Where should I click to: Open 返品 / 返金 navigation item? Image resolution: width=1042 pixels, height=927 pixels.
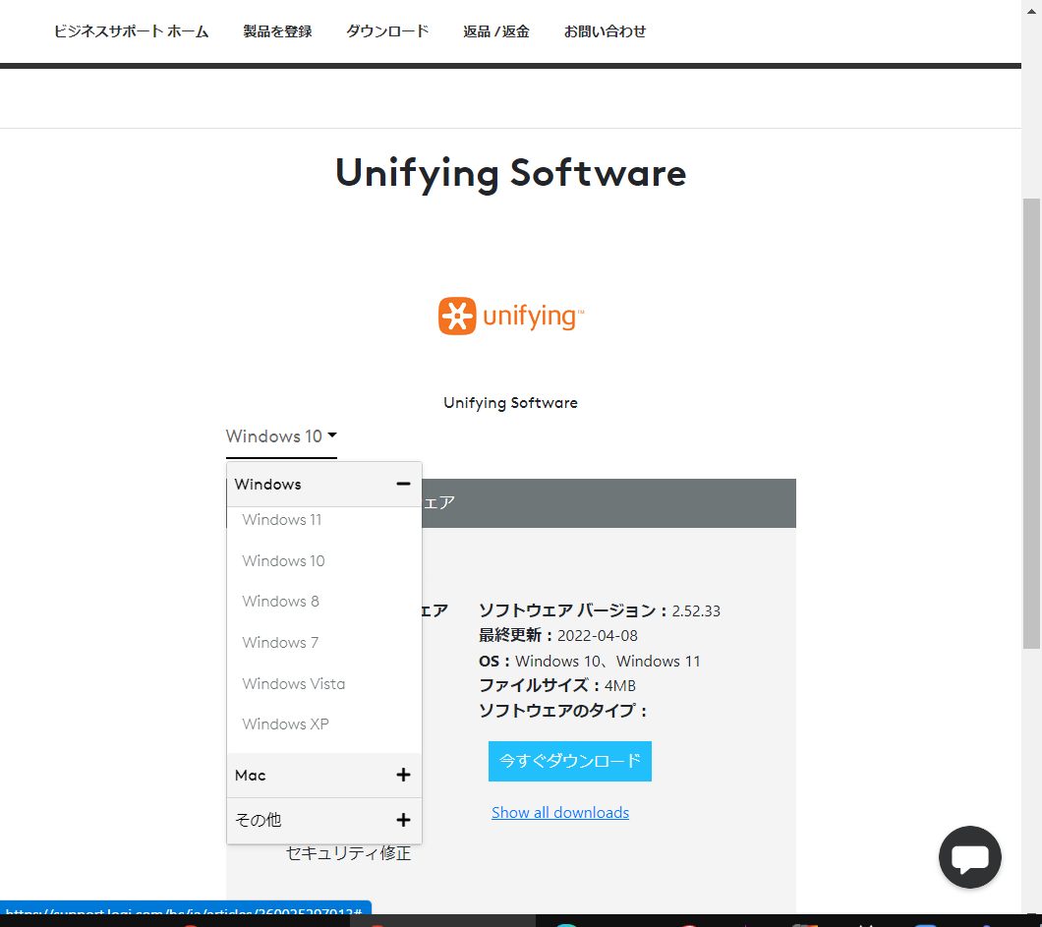pos(496,31)
